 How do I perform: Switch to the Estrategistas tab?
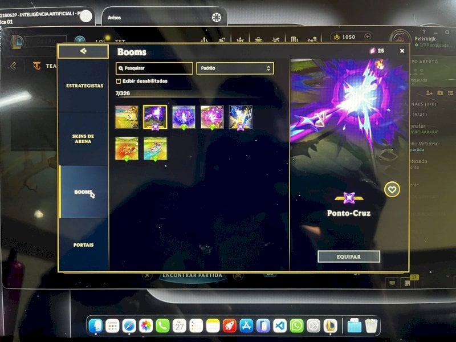click(84, 86)
